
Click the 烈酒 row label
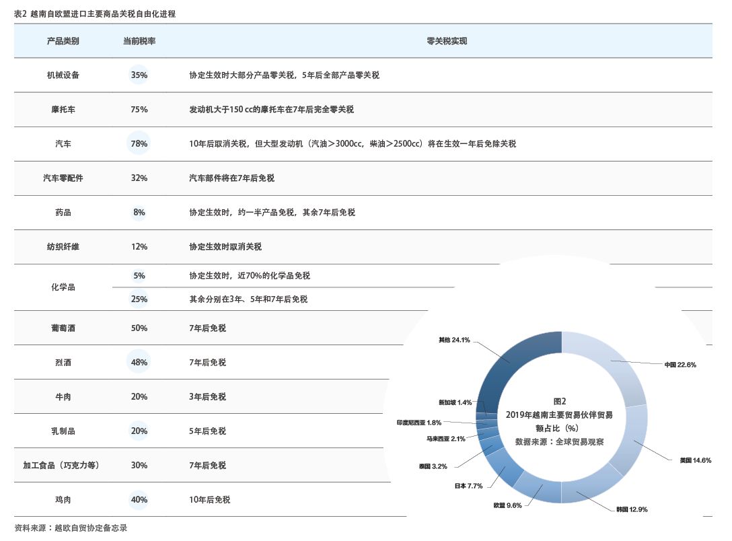click(x=63, y=363)
